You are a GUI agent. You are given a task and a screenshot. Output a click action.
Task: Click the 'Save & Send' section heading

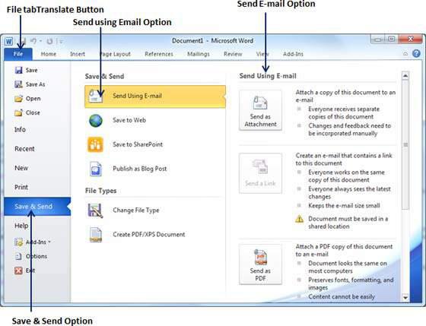point(104,76)
